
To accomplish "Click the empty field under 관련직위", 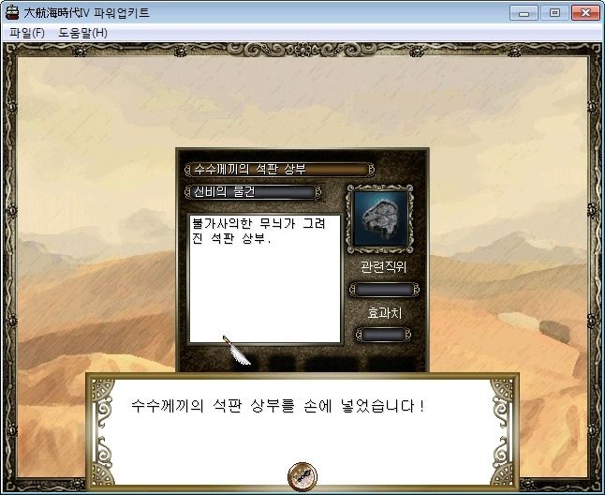I will tap(384, 289).
